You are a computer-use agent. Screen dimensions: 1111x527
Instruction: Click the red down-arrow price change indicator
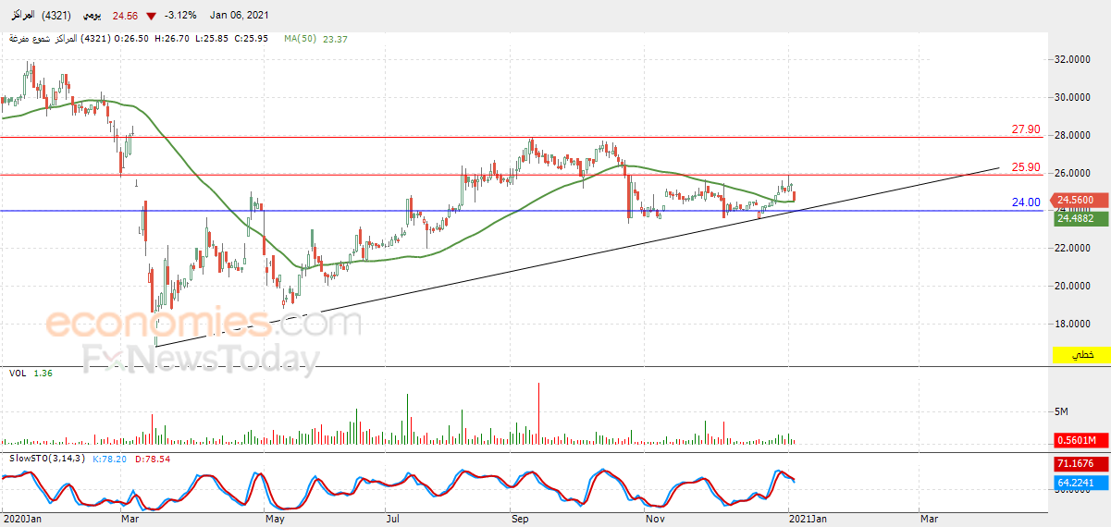(x=151, y=17)
